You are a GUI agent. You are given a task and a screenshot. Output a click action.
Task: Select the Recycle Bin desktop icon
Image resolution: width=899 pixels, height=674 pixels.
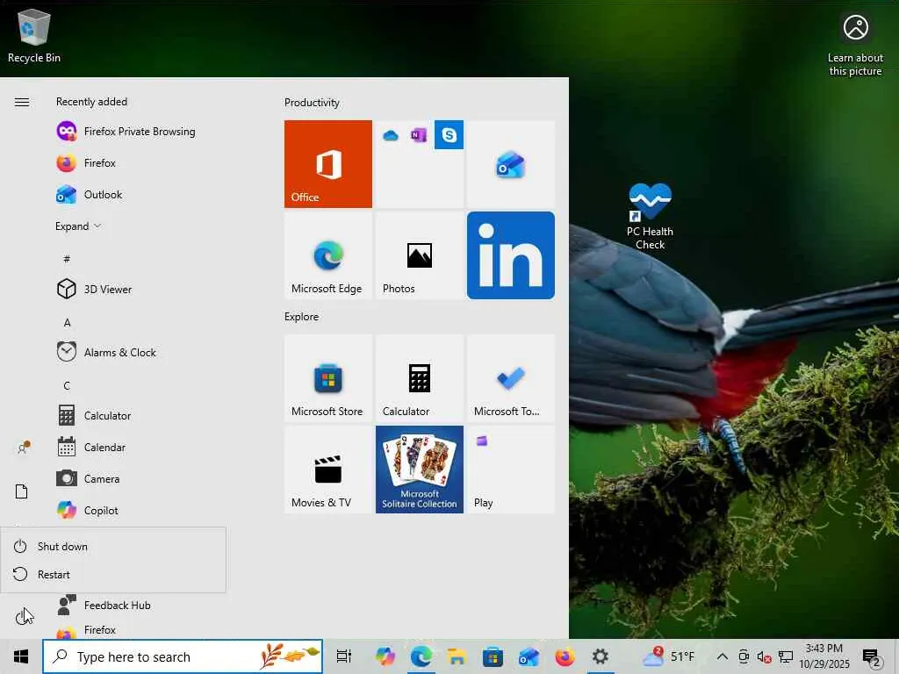point(34,36)
